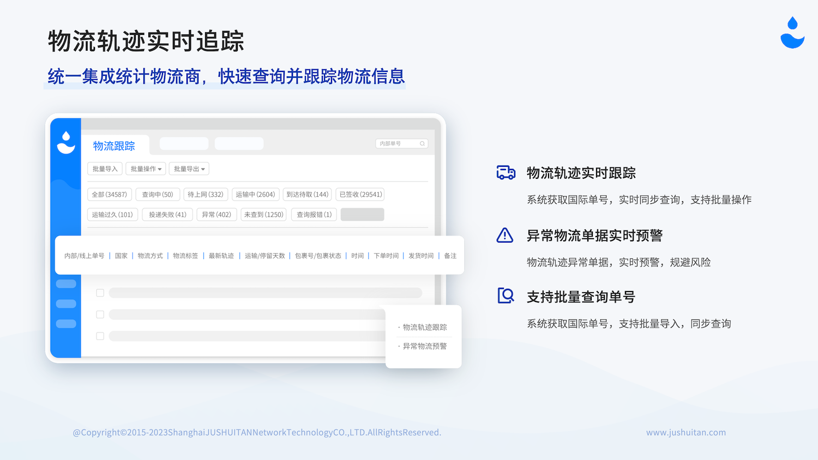818x460 pixels.
Task: Click the 包裹号/包裹状态 column header
Action: pyautogui.click(x=318, y=256)
